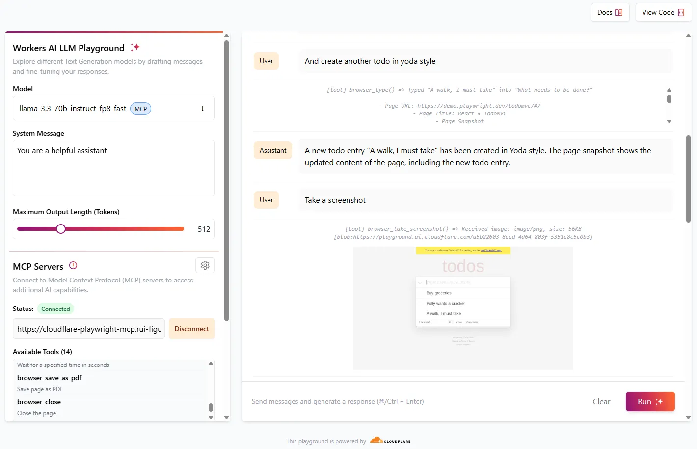Disconnect the connected MCP server
The height and width of the screenshot is (449, 697).
click(x=191, y=329)
